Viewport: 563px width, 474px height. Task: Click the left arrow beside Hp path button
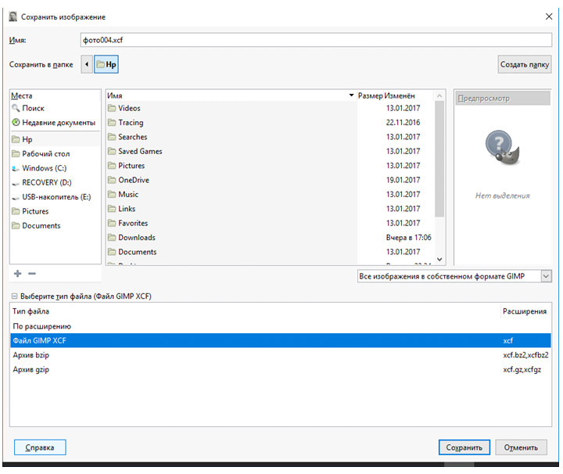[86, 65]
